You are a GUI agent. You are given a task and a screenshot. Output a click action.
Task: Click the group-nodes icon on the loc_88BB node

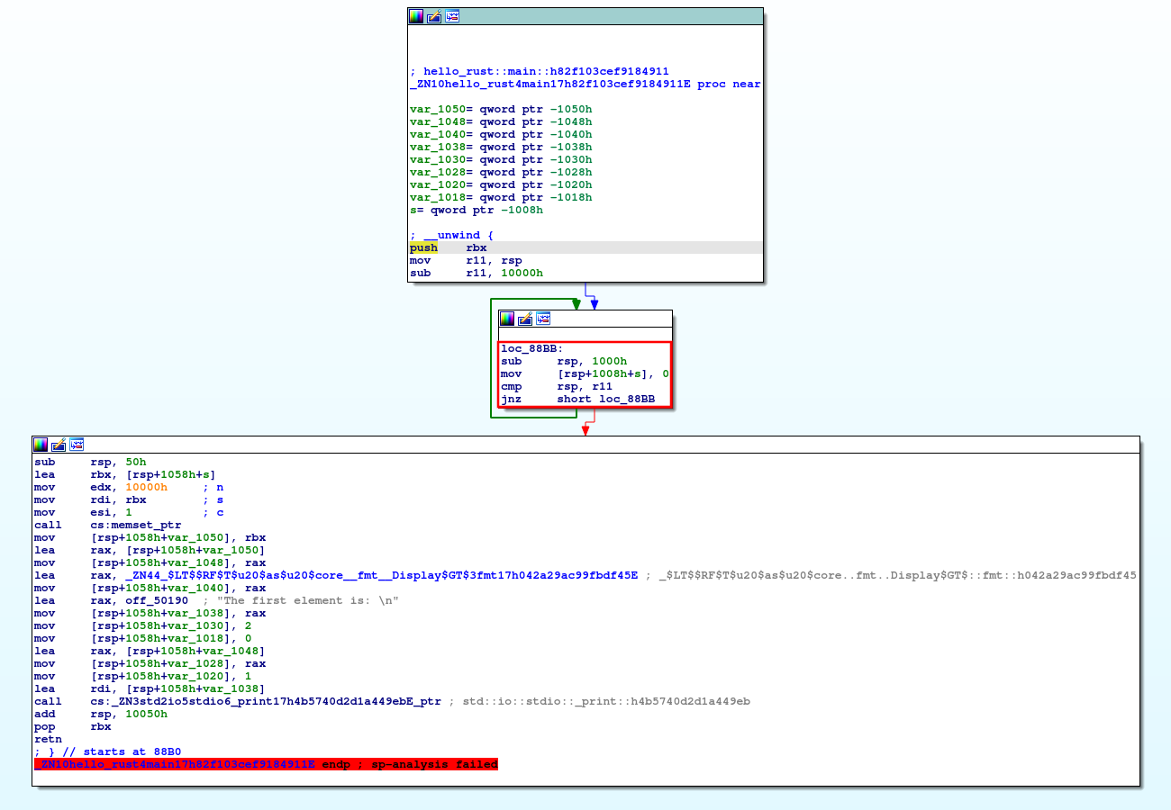543,318
